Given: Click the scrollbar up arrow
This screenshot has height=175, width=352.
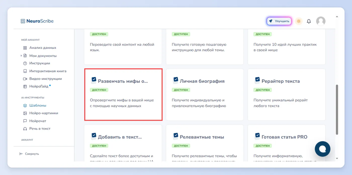Looking at the screenshot, I should coord(337,17).
